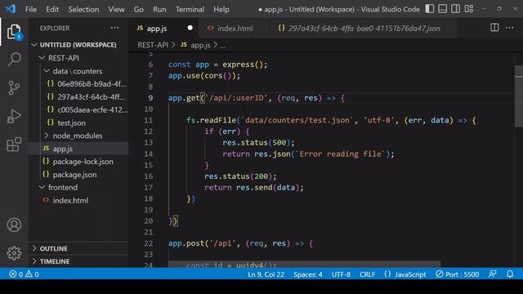
Task: Change indentation Spaces: 4
Action: [x=308, y=274]
